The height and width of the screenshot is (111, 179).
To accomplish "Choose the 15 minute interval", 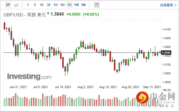I will (x=42, y=5).
